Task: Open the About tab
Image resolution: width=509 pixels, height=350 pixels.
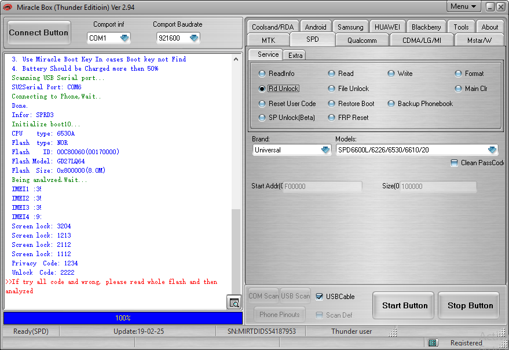Action: [490, 27]
